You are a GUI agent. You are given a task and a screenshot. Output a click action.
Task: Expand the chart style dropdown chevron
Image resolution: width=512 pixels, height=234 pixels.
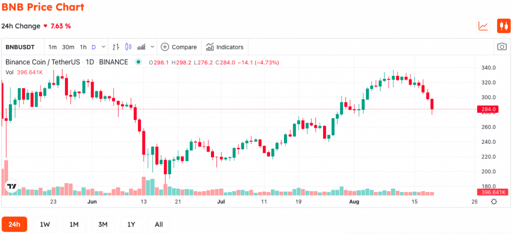tap(152, 47)
